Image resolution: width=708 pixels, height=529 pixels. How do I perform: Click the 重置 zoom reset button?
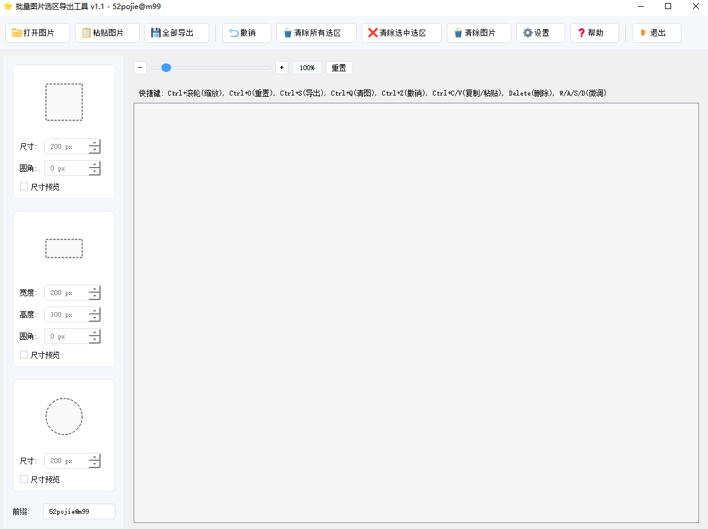pos(339,68)
